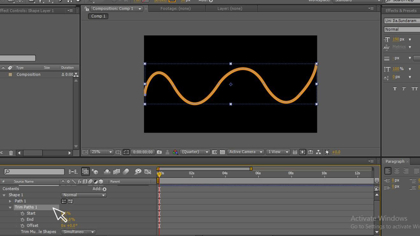Click the Reset Exposure icon in viewer
Image resolution: width=420 pixels, height=236 pixels.
click(327, 152)
